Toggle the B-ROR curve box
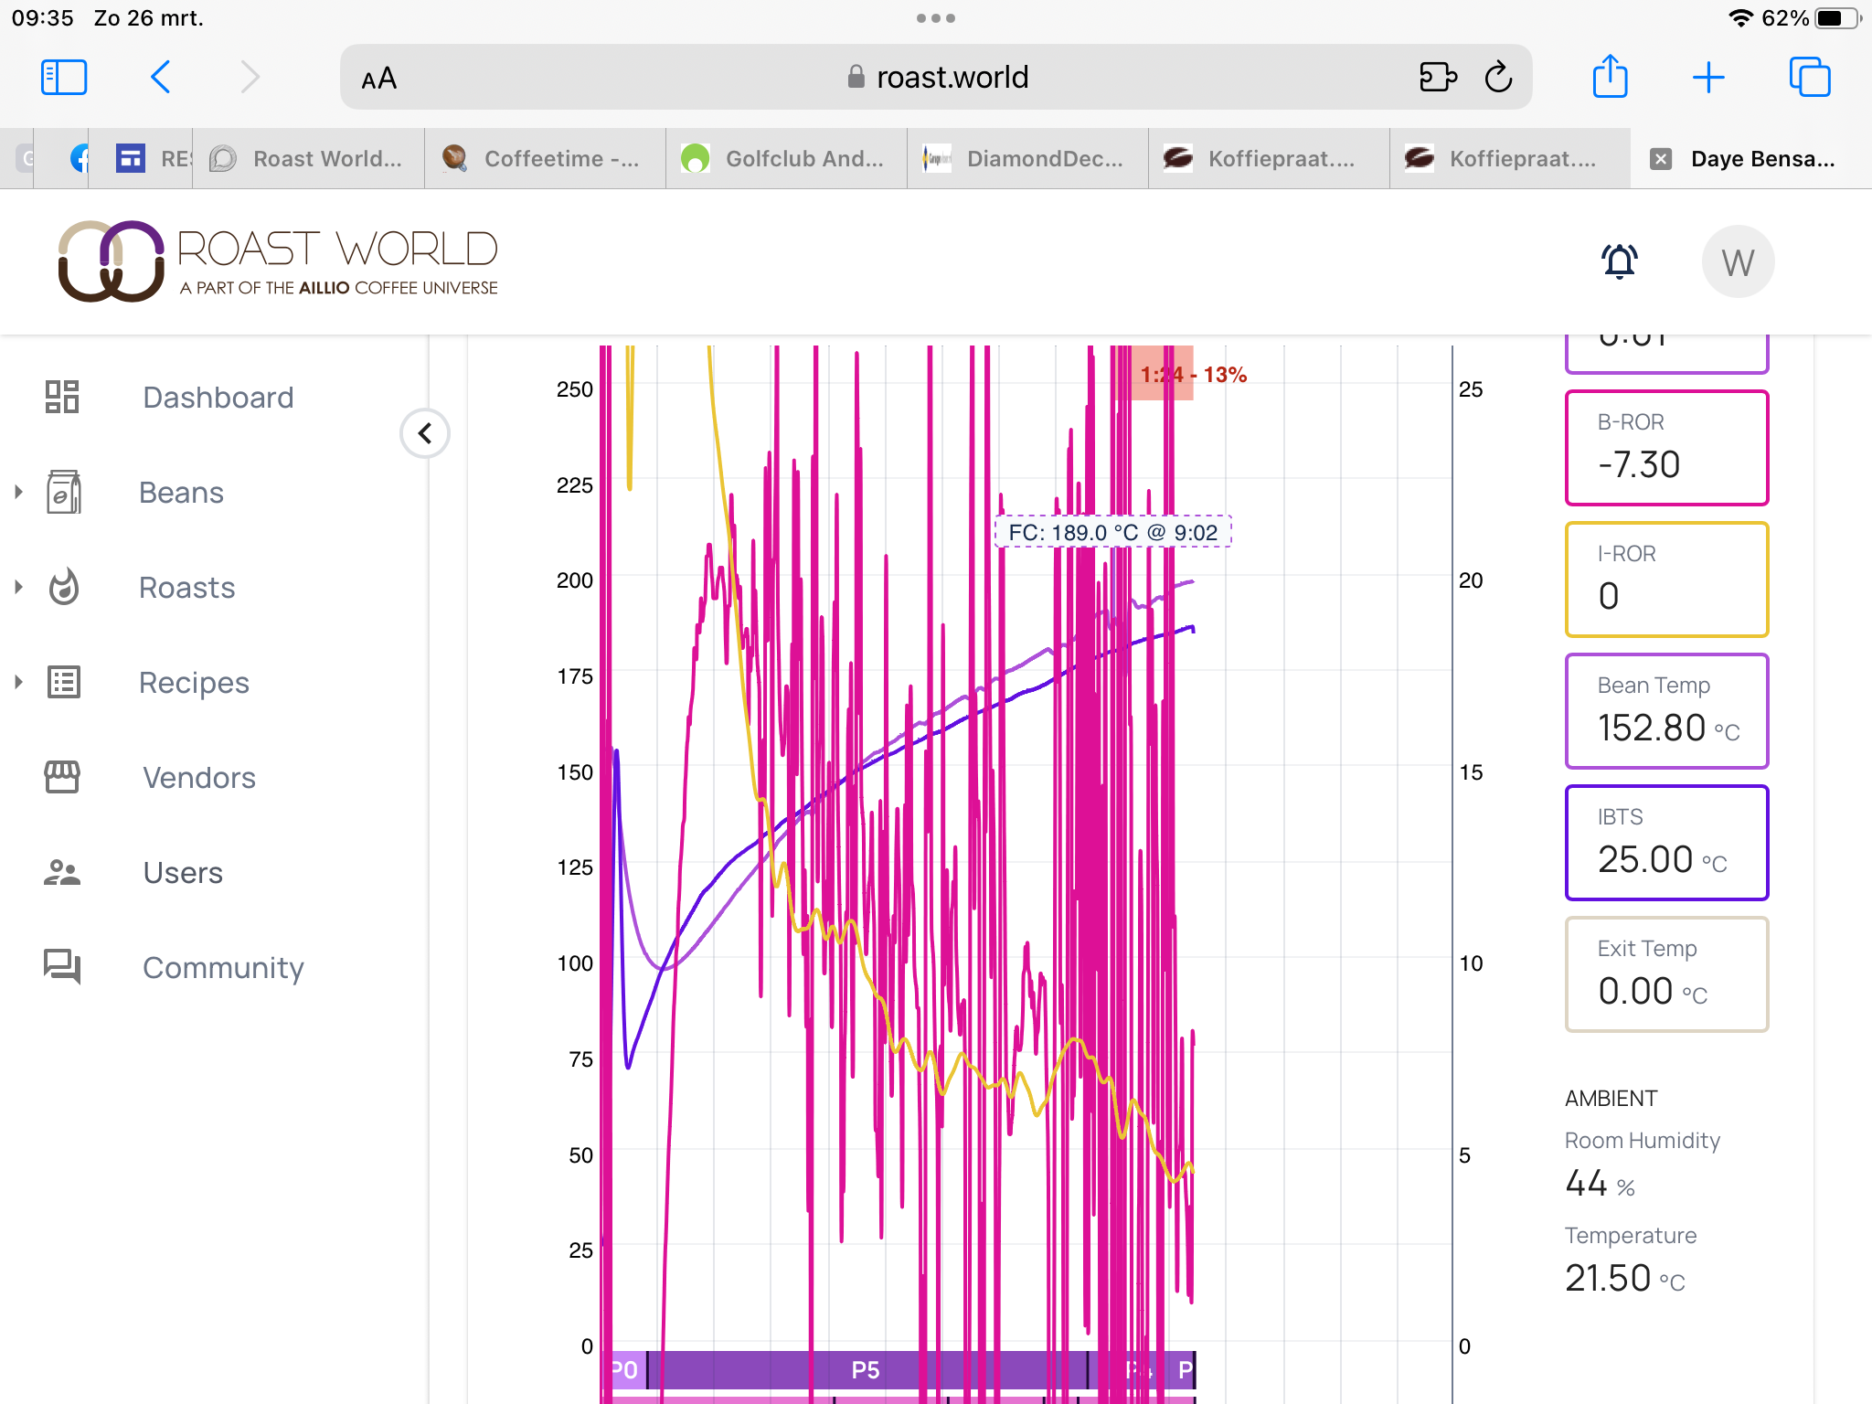Image resolution: width=1872 pixels, height=1404 pixels. 1666,447
